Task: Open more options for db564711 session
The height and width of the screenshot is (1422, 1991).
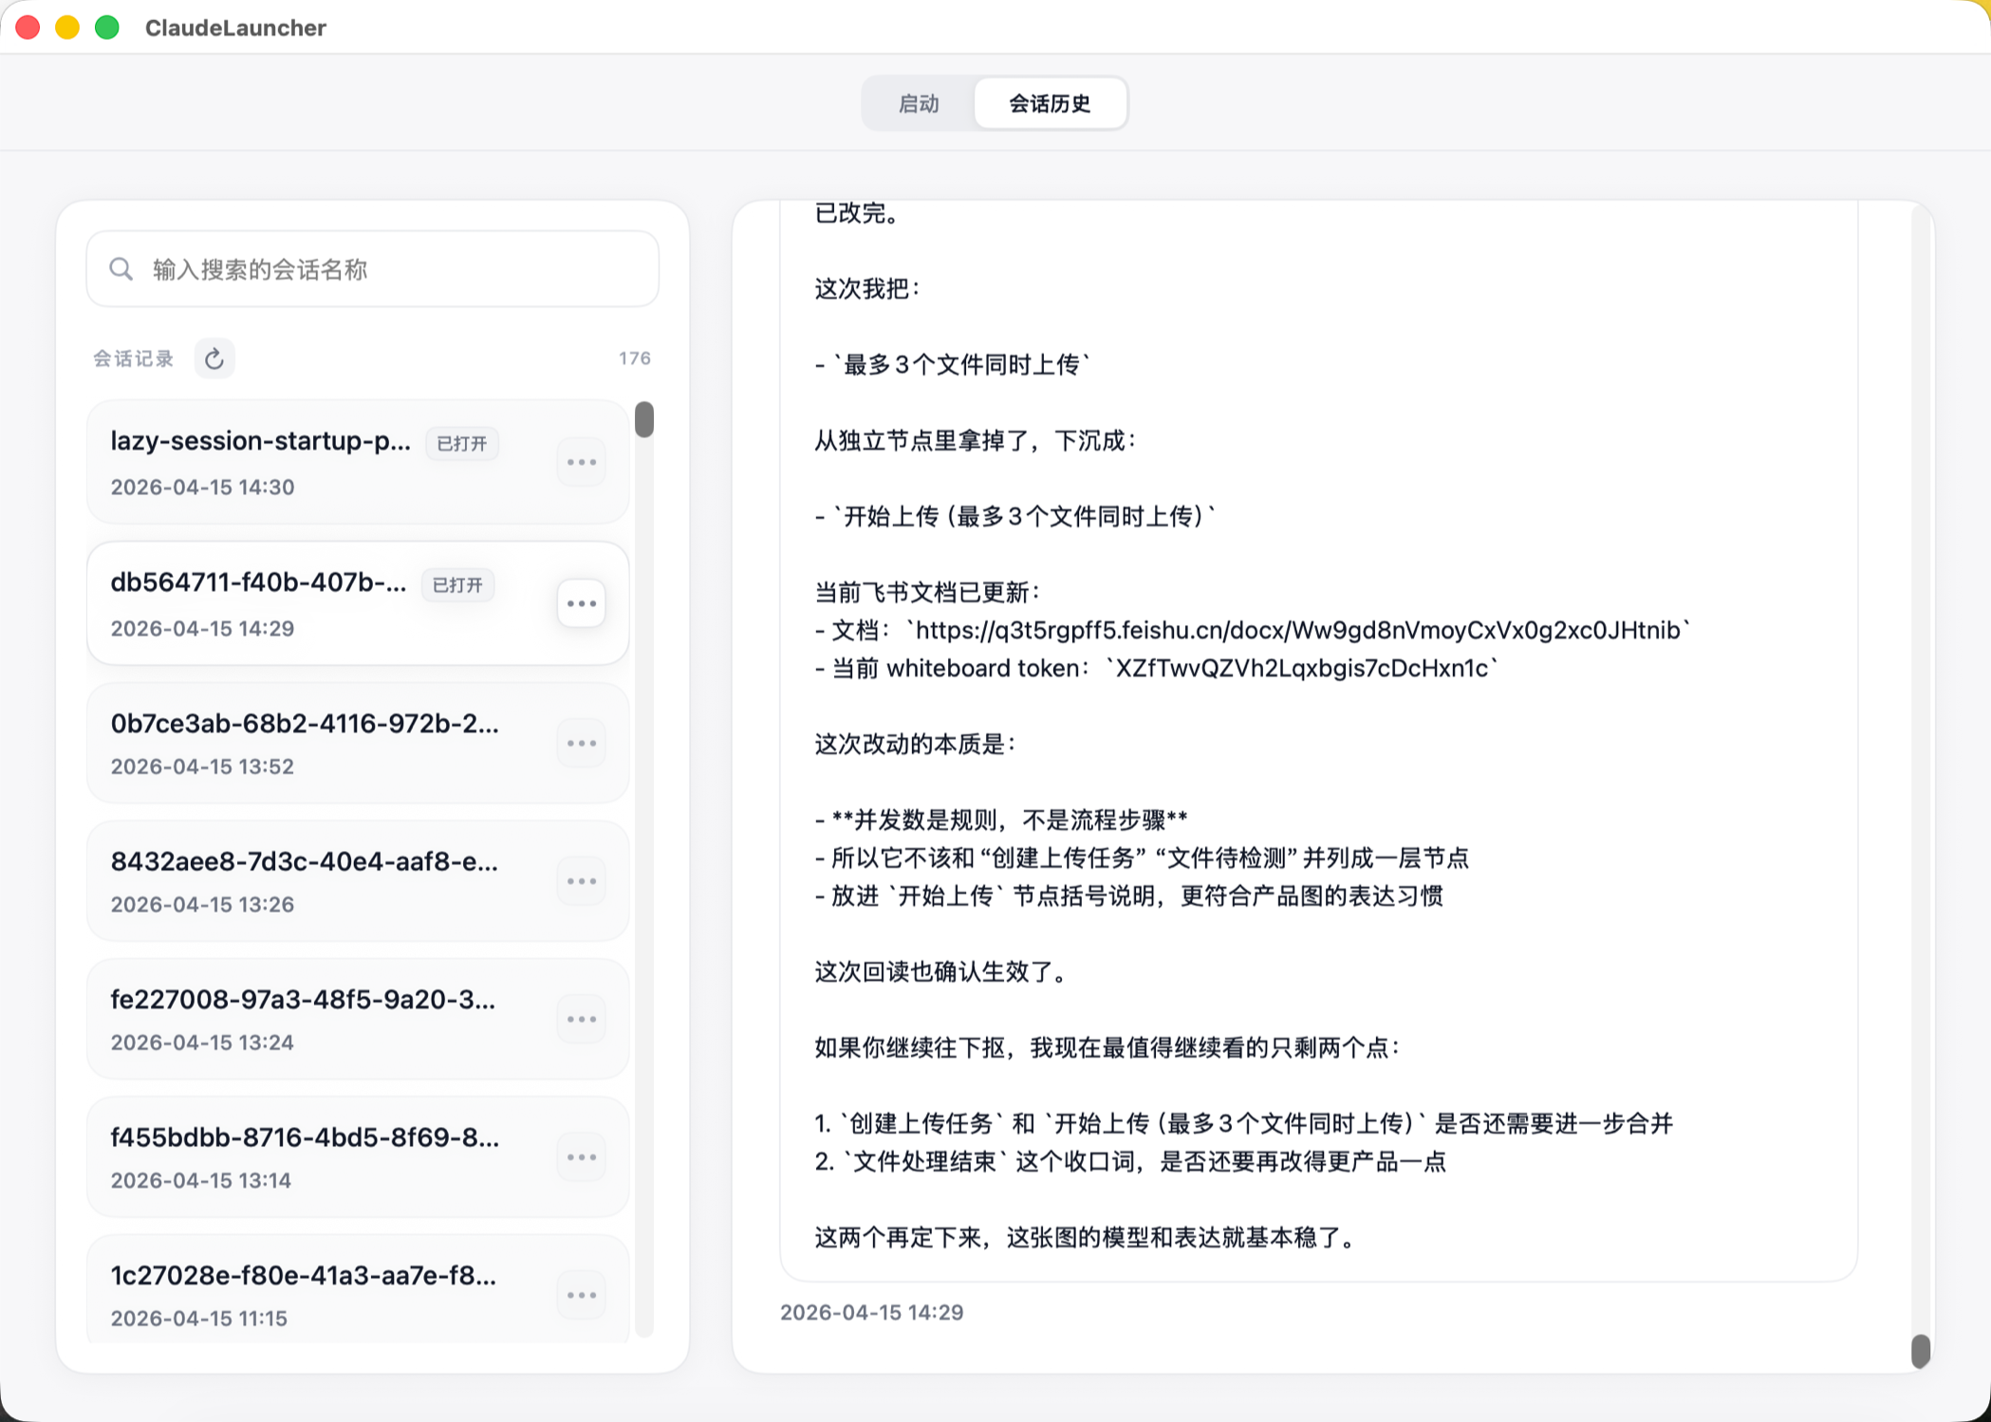Action: point(581,603)
